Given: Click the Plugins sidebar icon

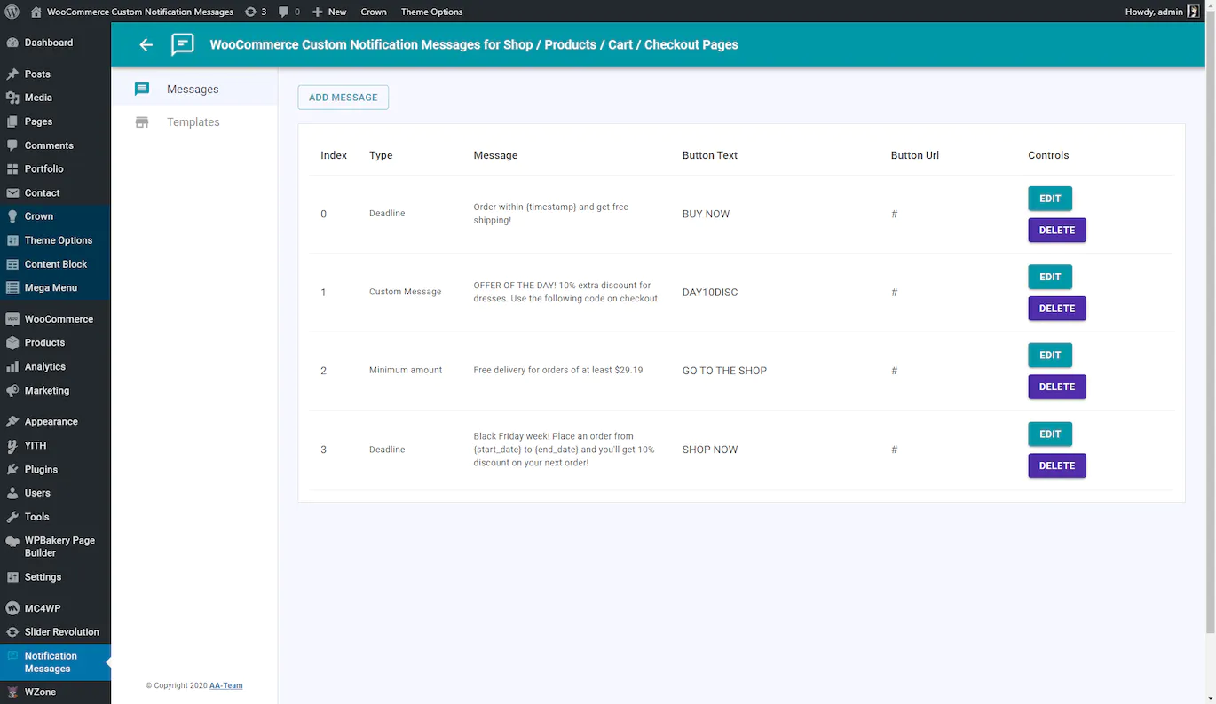Looking at the screenshot, I should (x=12, y=469).
